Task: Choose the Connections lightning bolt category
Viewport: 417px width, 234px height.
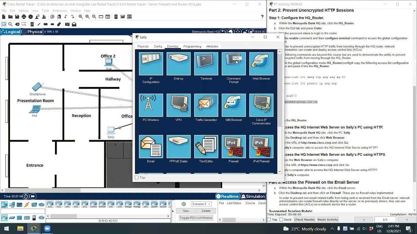Action: 27,205
